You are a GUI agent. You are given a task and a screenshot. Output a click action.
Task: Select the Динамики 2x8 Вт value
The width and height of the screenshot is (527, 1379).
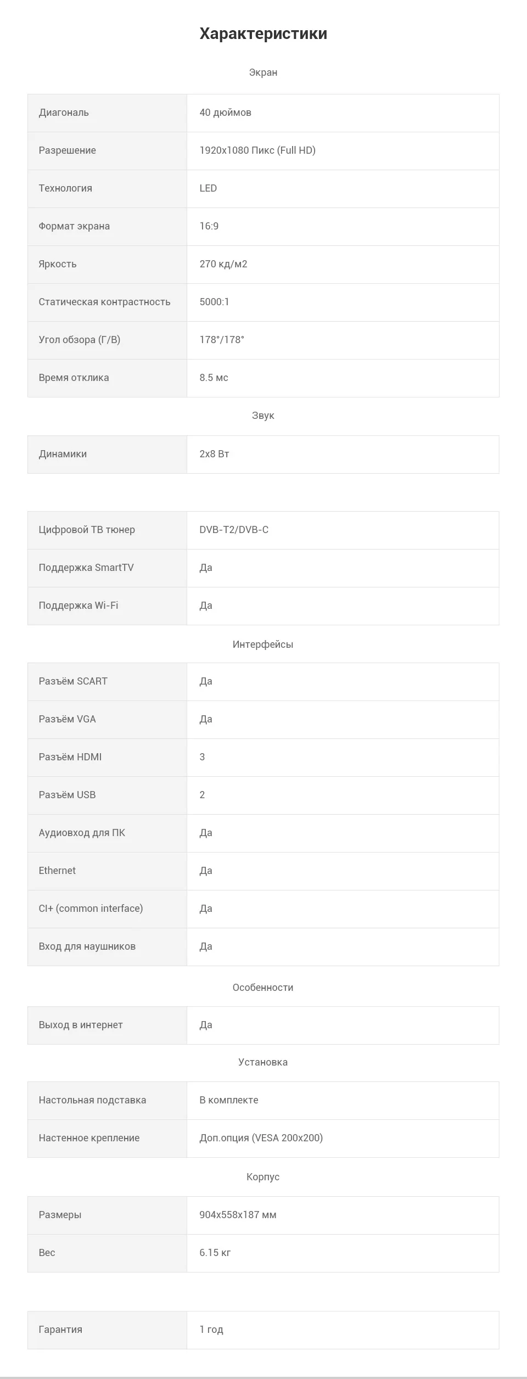[x=214, y=454]
